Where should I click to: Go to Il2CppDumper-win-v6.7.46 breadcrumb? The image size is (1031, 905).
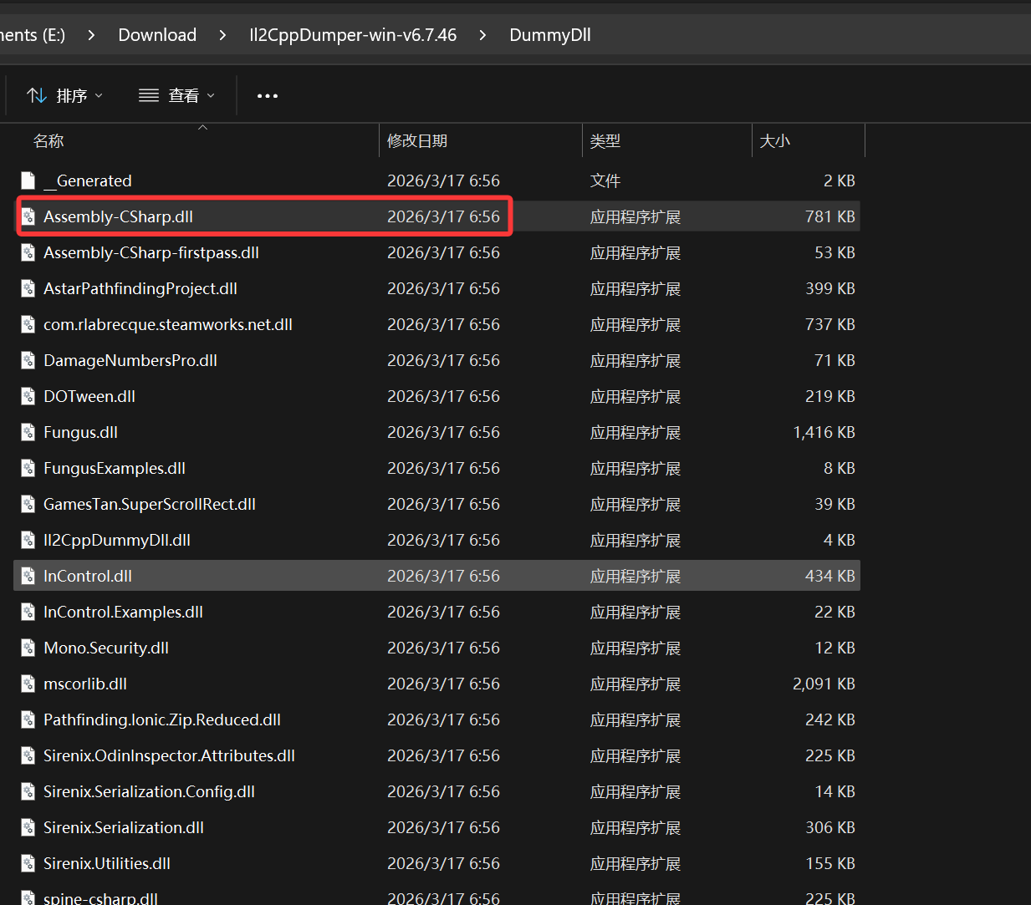[353, 35]
